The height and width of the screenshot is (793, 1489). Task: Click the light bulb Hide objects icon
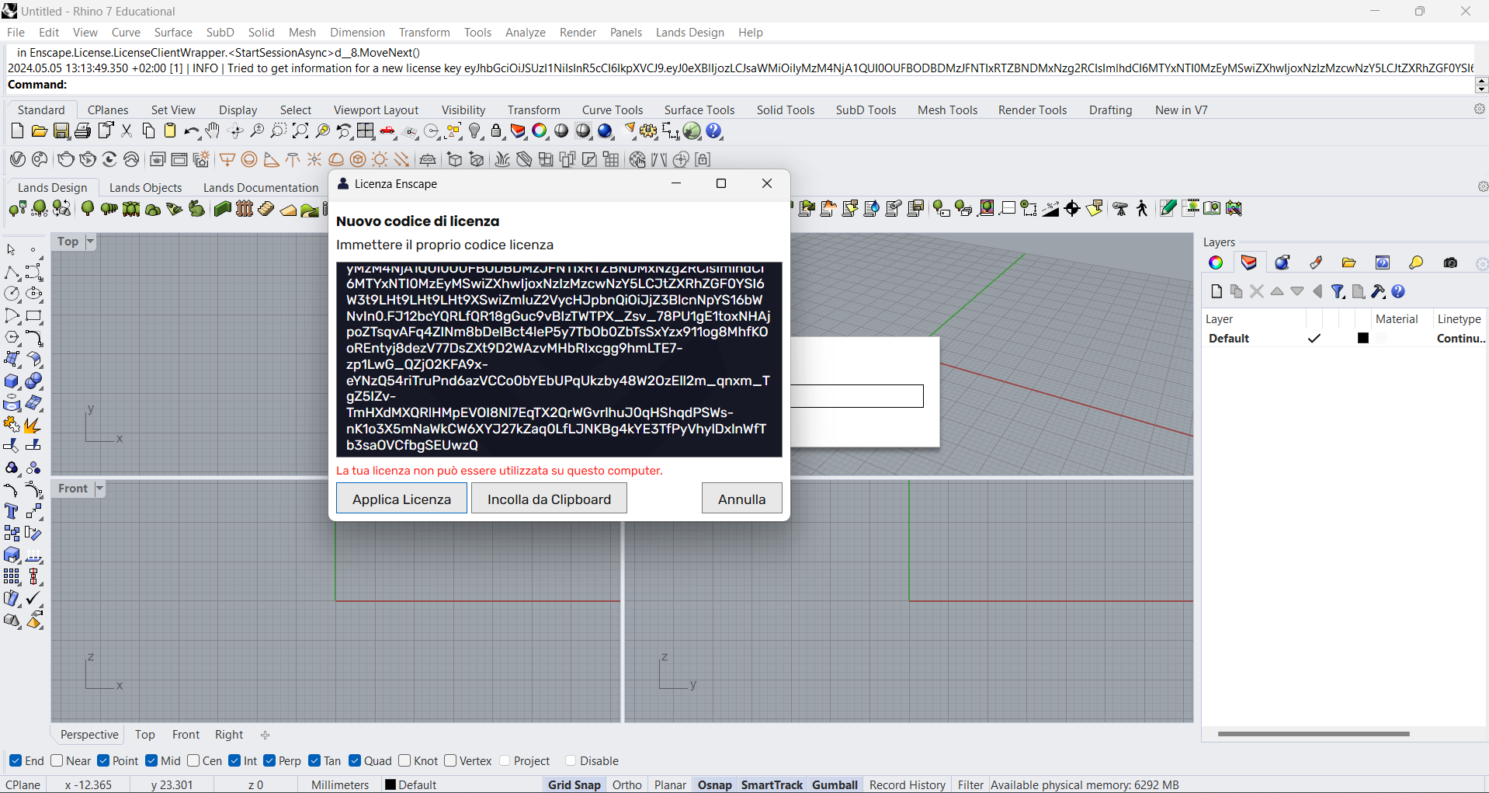click(475, 131)
